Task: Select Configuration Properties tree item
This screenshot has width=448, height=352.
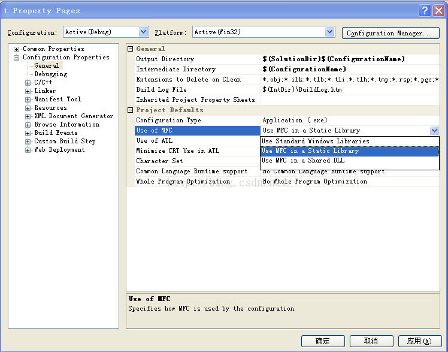Action: (66, 57)
